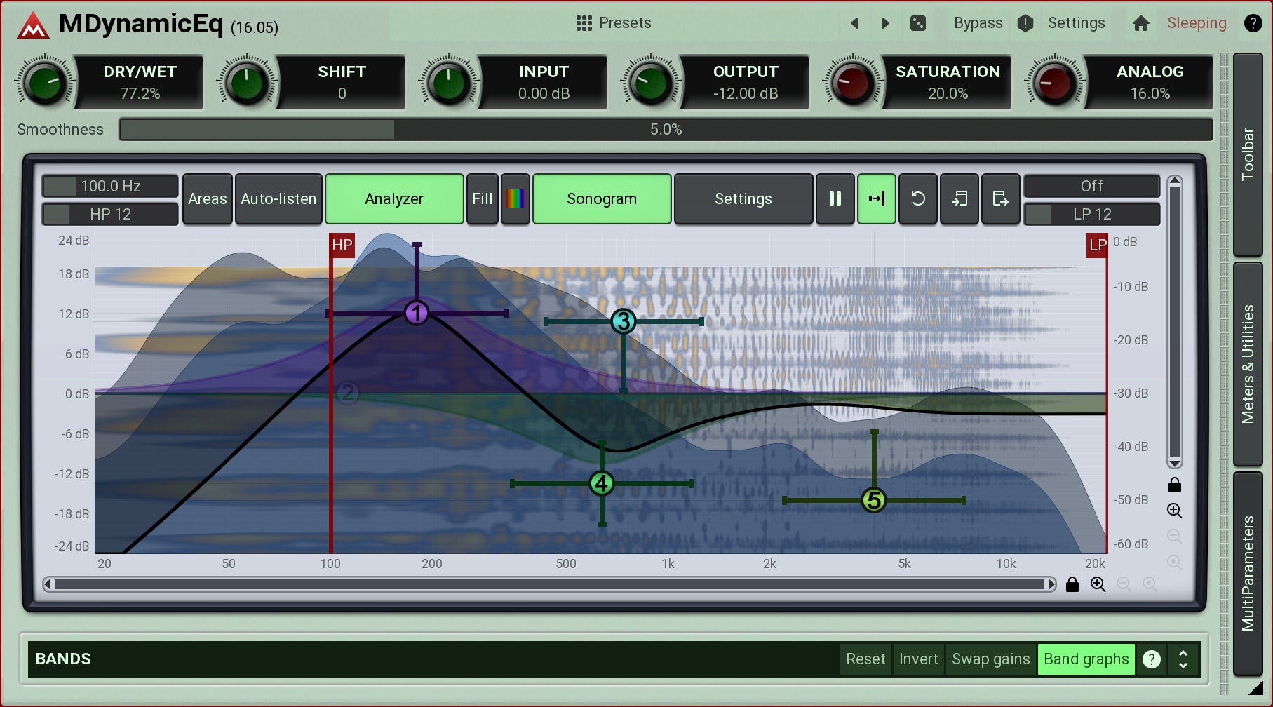
Task: Click the high-pass 100.0 Hz frequency field
Action: coord(110,186)
